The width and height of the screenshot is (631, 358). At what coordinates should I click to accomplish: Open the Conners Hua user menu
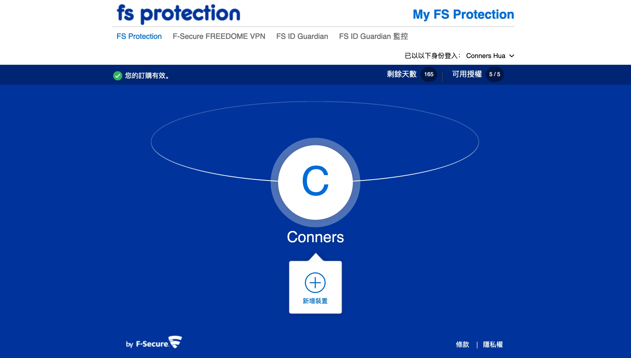[486, 56]
